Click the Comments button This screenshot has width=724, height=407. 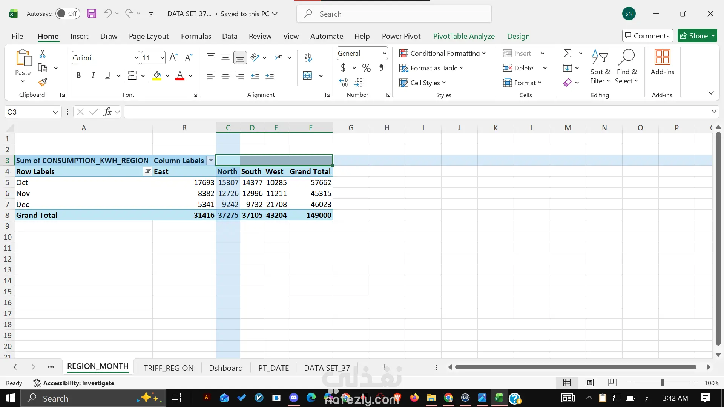pos(647,36)
